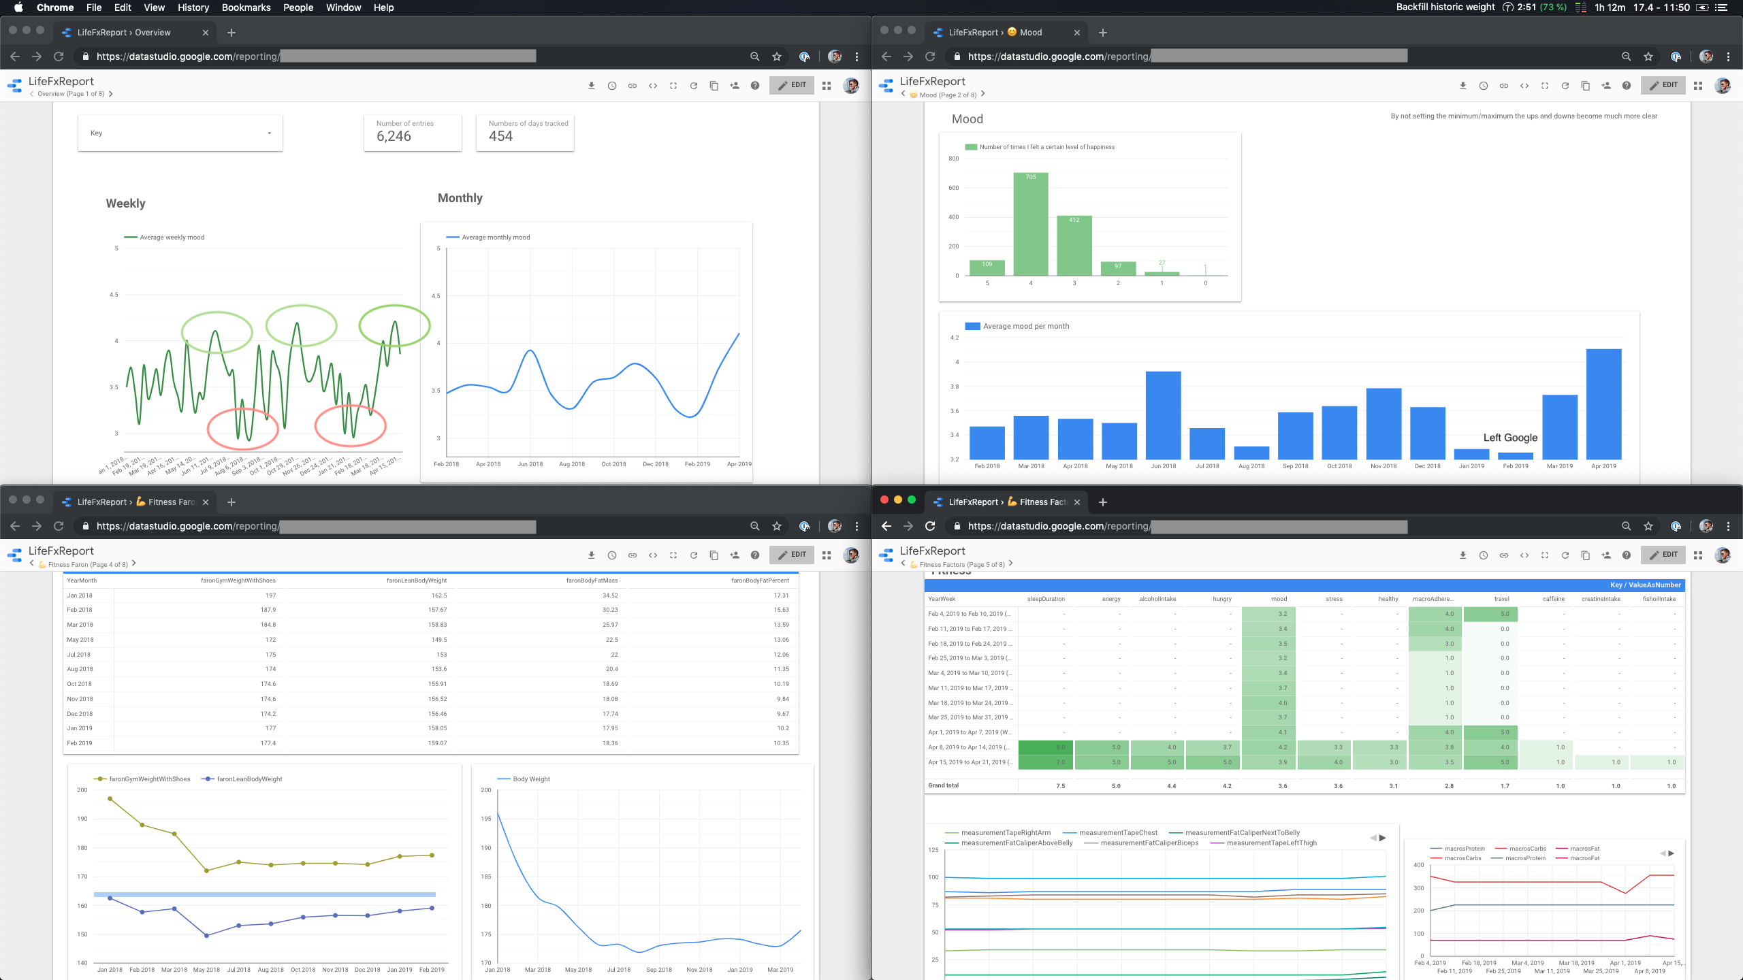This screenshot has height=980, width=1743.
Task: Show next legend items in macros chart
Action: [x=1672, y=853]
